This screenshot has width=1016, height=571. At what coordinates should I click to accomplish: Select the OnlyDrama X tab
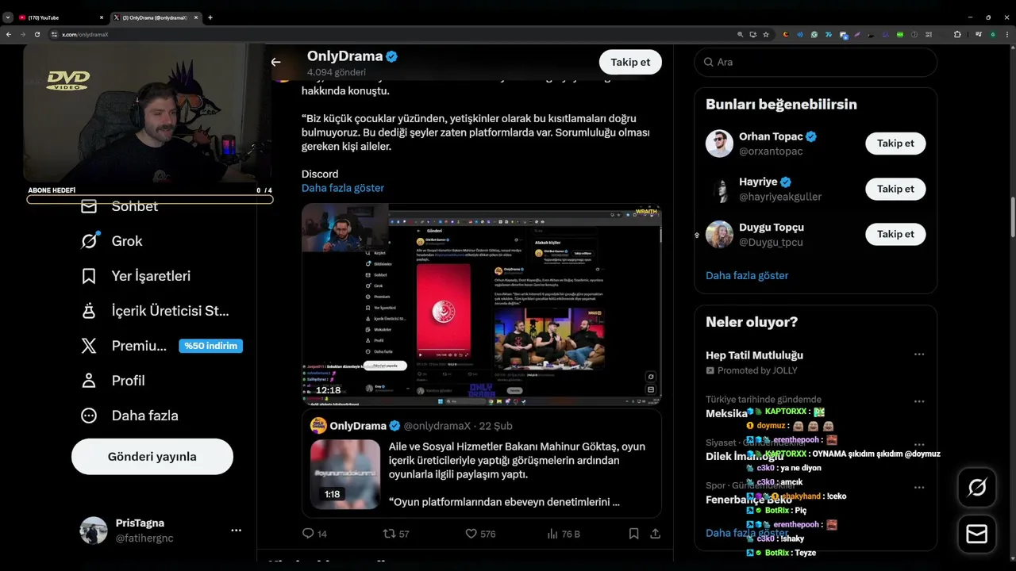pyautogui.click(x=155, y=17)
